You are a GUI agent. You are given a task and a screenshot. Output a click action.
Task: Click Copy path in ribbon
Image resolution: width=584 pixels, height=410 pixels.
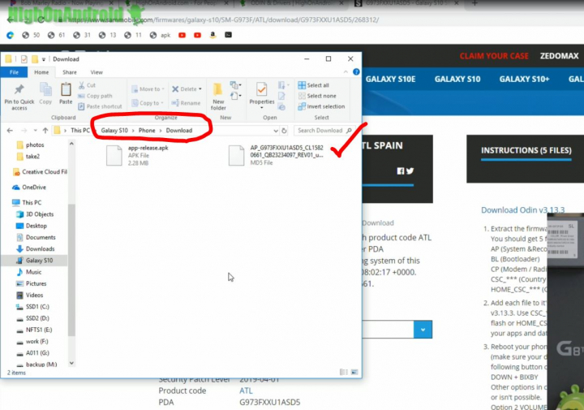95,96
